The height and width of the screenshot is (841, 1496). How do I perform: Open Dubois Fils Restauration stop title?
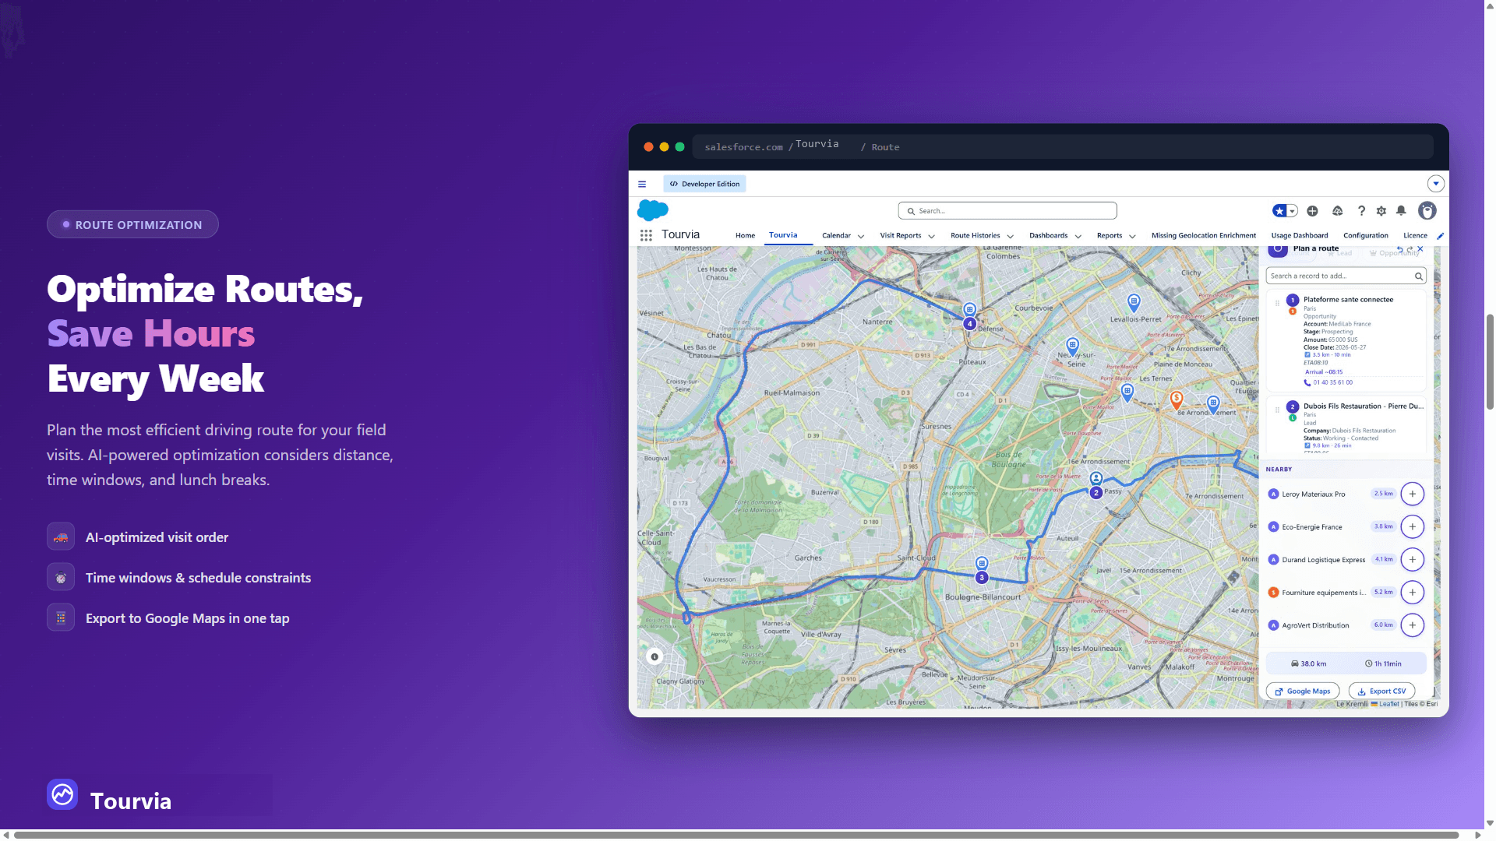[x=1363, y=406]
